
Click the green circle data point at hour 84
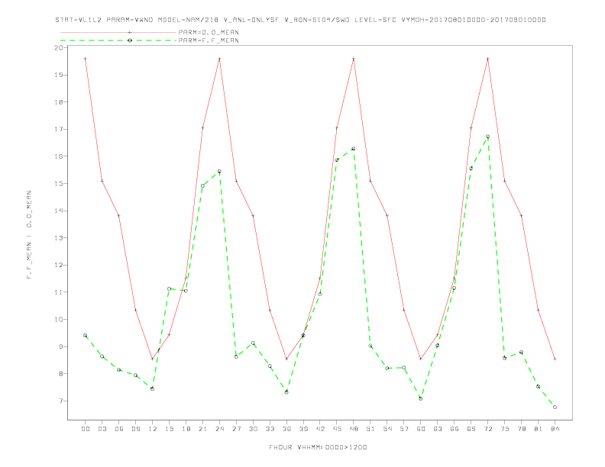coord(555,407)
